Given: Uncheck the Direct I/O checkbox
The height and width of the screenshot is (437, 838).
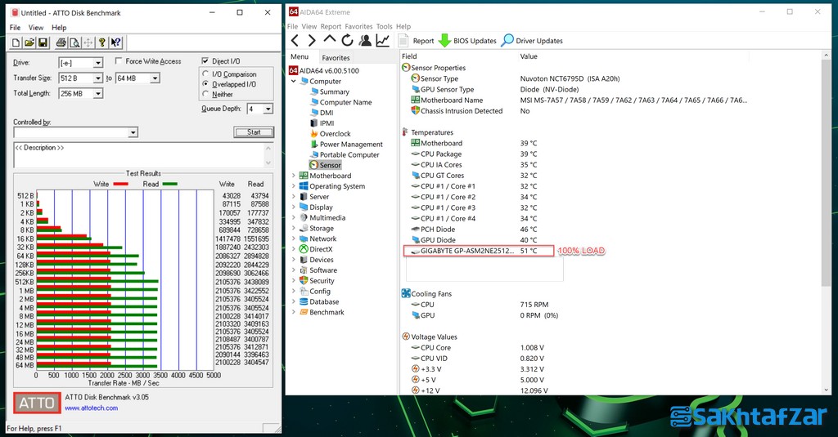Looking at the screenshot, I should click(205, 60).
